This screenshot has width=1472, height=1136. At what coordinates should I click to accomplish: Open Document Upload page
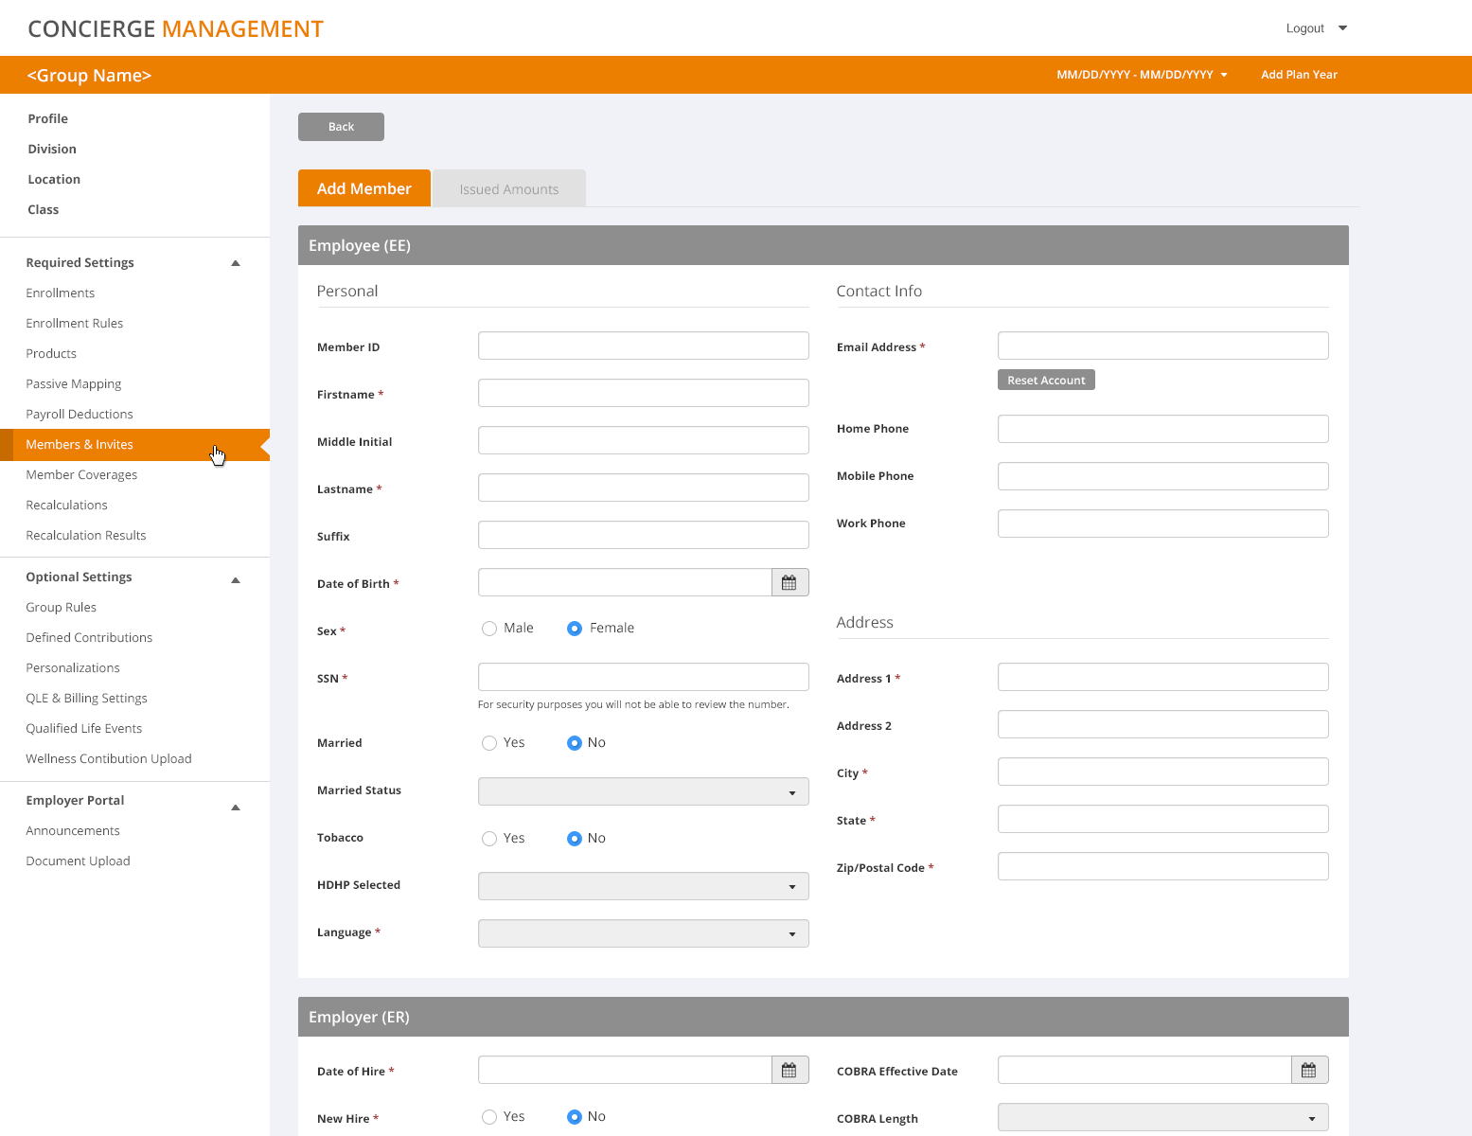[78, 861]
